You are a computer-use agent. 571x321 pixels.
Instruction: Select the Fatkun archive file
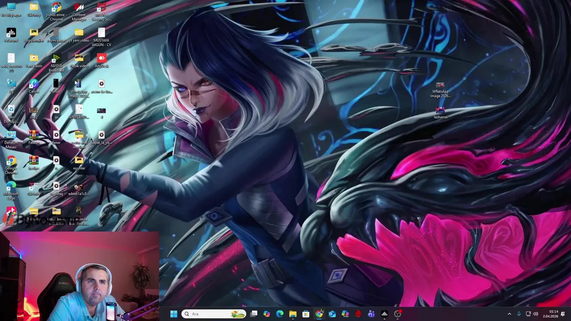tap(34, 138)
